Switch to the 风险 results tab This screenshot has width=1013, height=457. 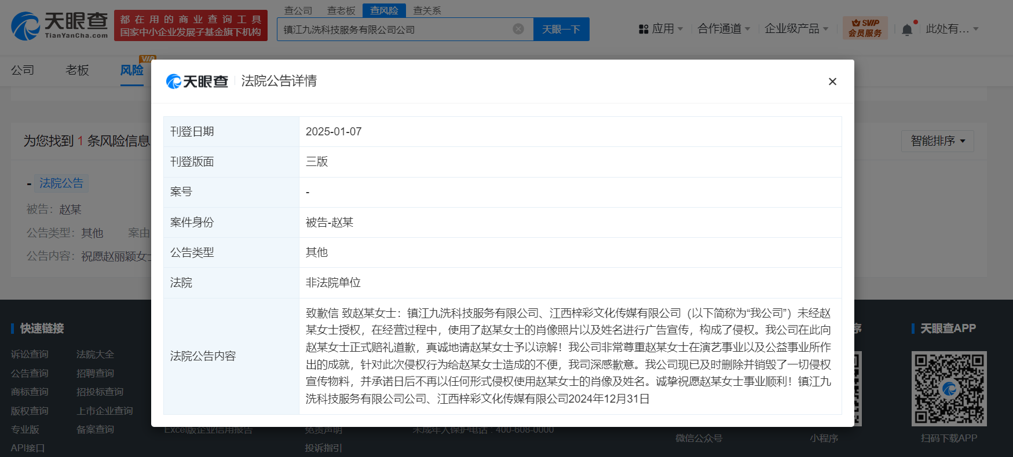click(132, 71)
